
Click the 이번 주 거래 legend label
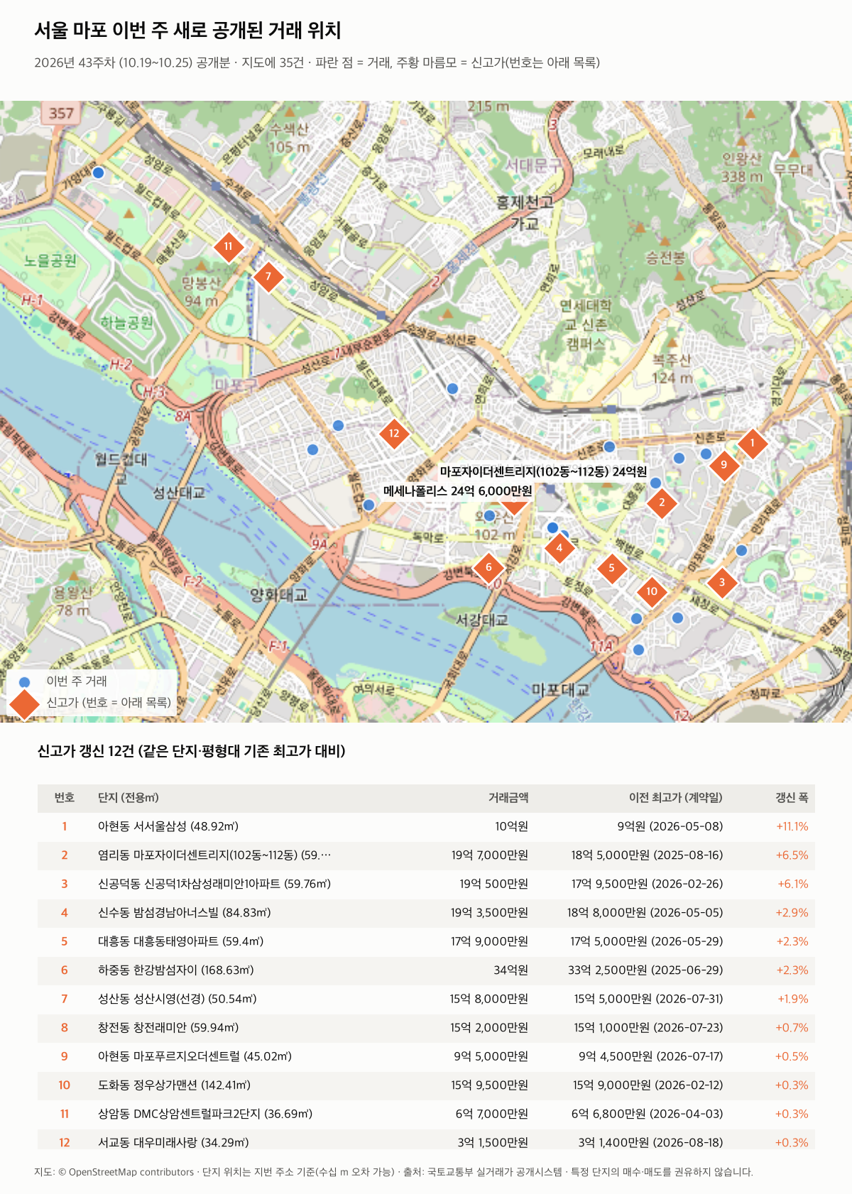point(77,681)
